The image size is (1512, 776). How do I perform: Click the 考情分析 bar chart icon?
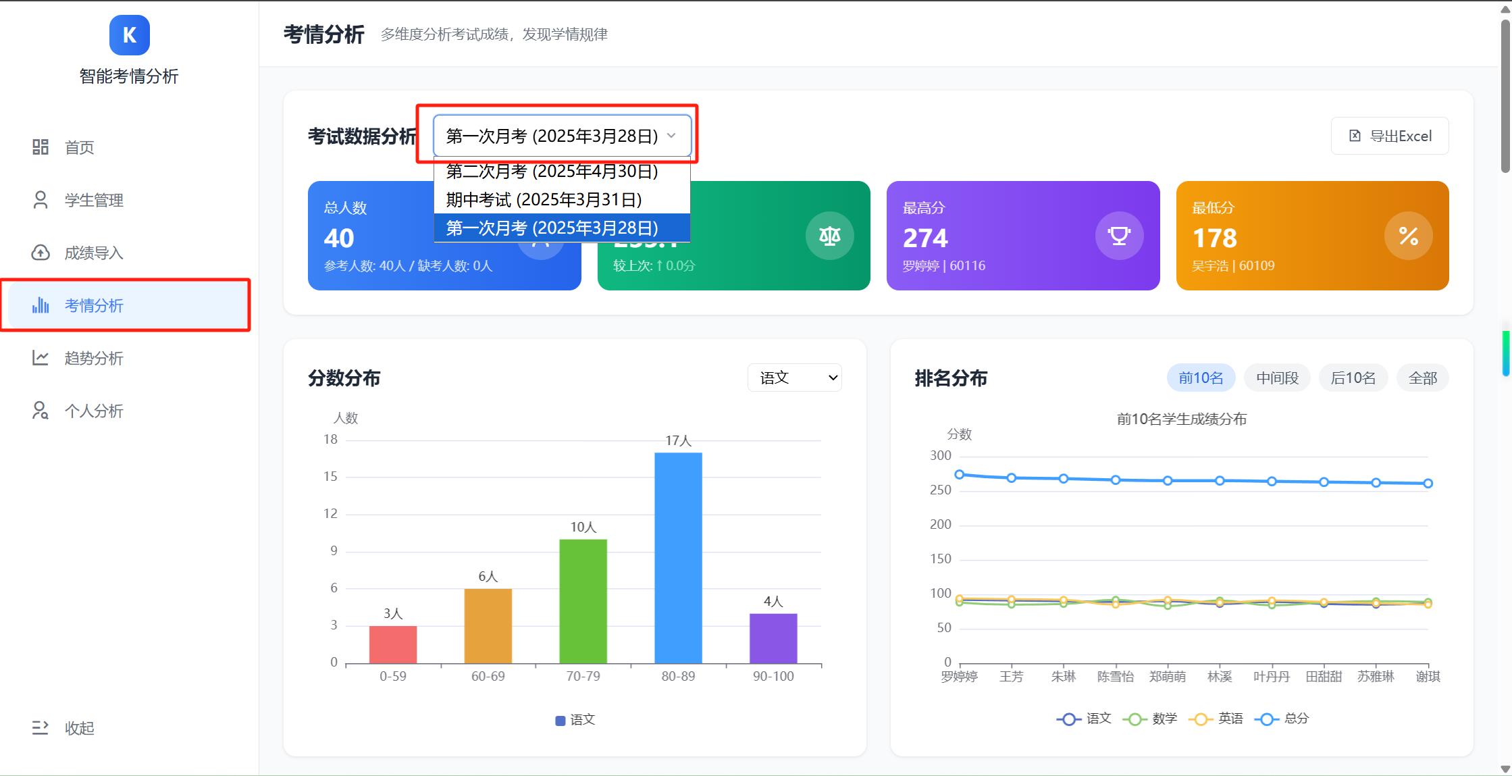point(40,306)
